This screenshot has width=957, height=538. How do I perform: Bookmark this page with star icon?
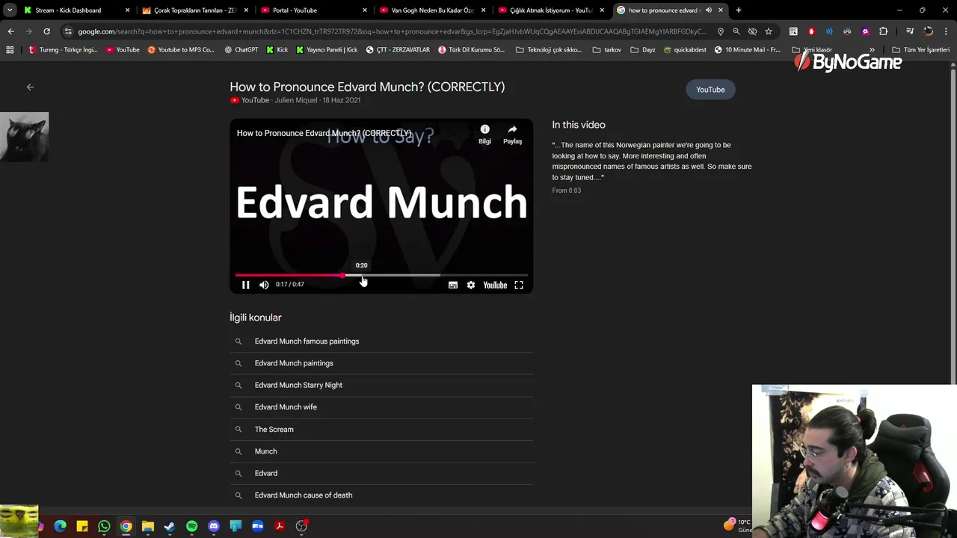coord(769,31)
